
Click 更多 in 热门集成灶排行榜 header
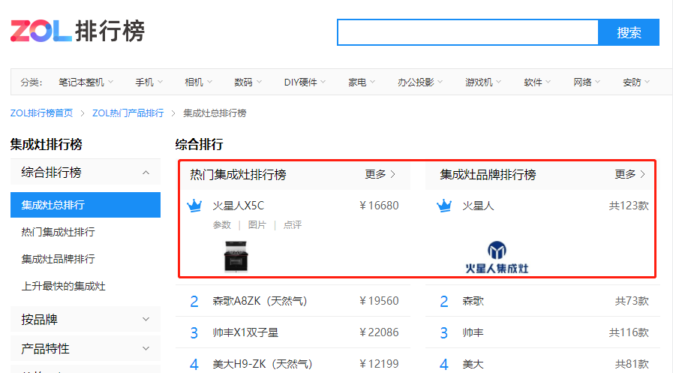pos(380,174)
